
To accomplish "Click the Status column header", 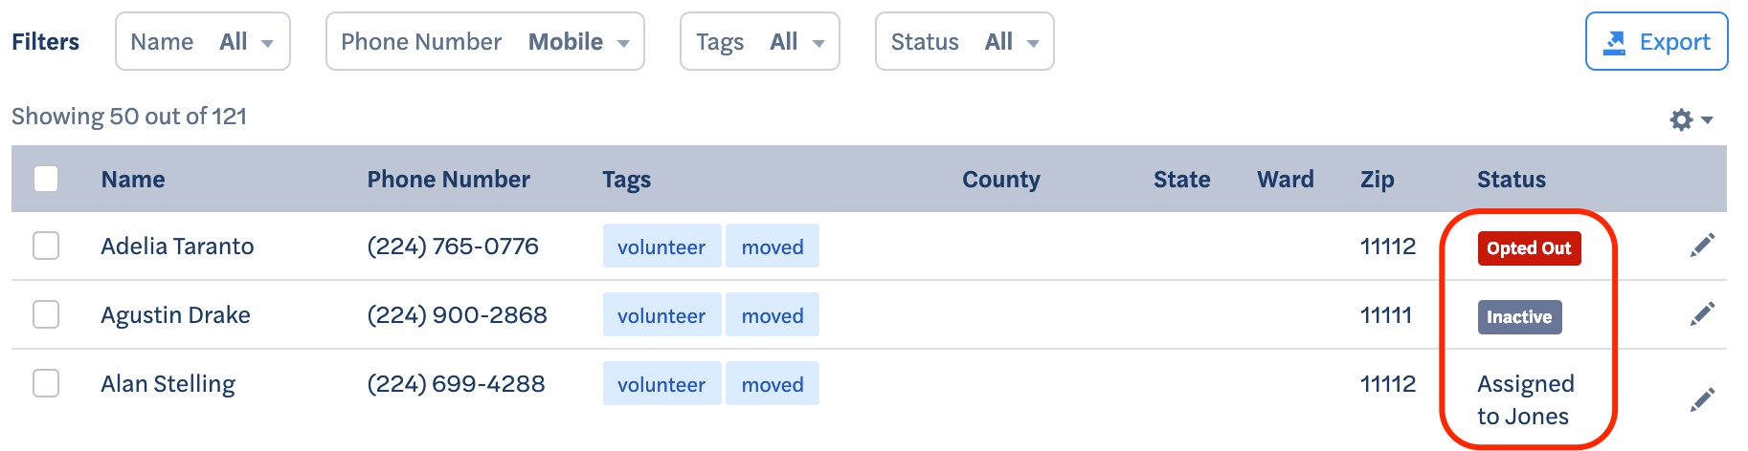I will point(1512,179).
